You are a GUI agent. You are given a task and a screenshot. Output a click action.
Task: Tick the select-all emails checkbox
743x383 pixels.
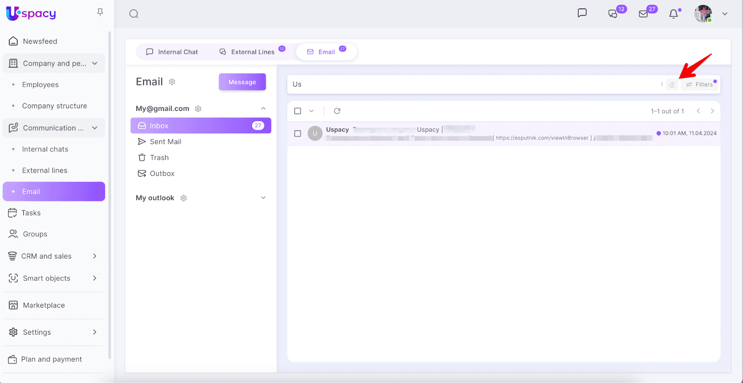[x=298, y=111]
